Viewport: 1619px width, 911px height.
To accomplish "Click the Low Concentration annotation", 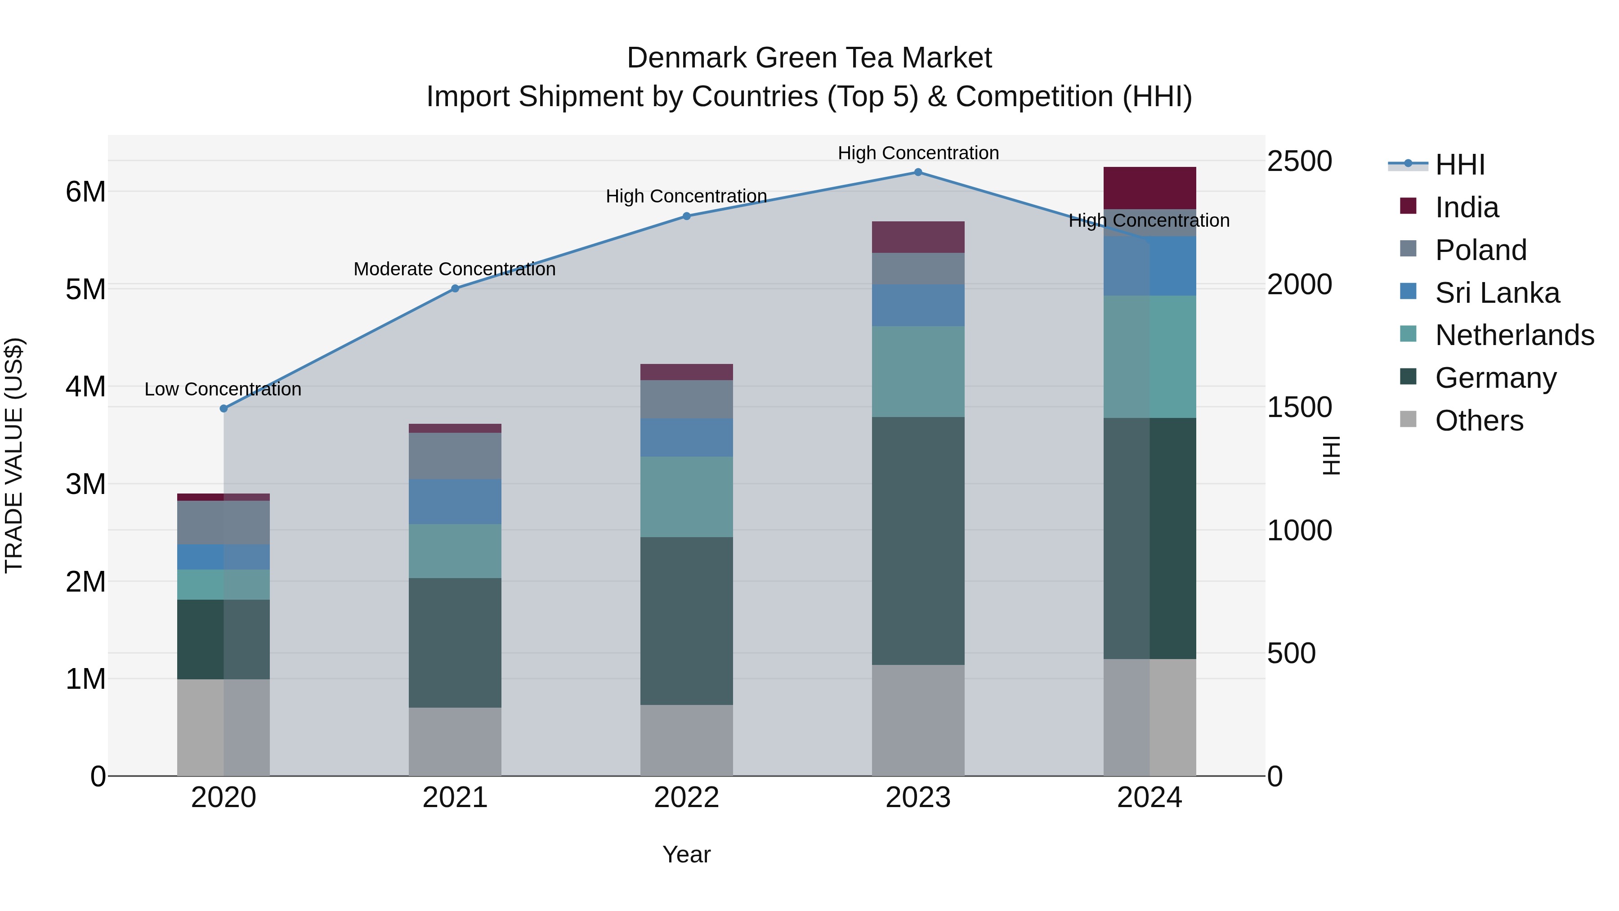I will tap(223, 389).
